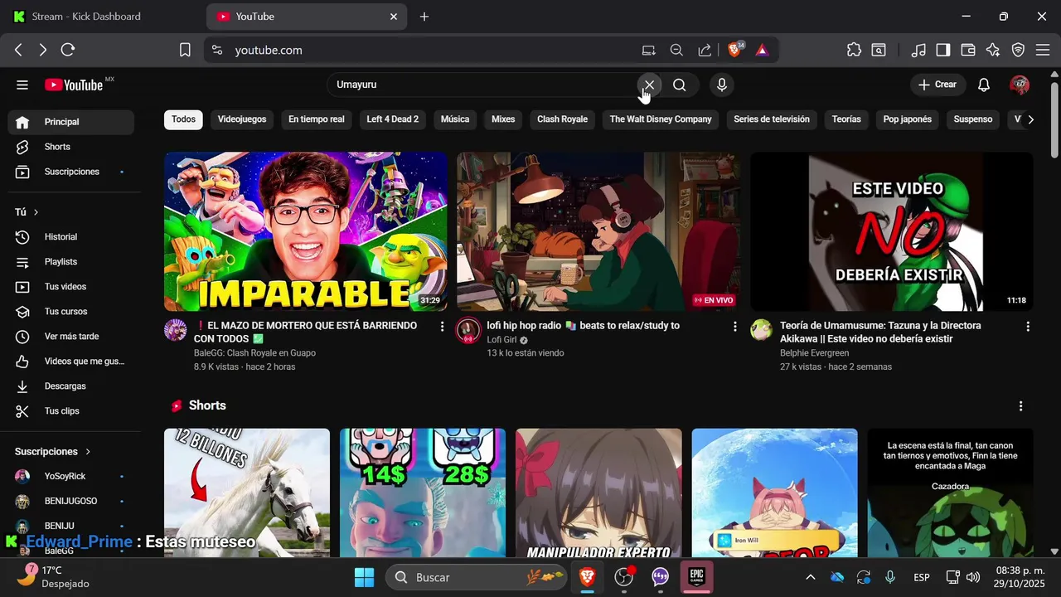Select the Clash Royale filter chip

(562, 119)
